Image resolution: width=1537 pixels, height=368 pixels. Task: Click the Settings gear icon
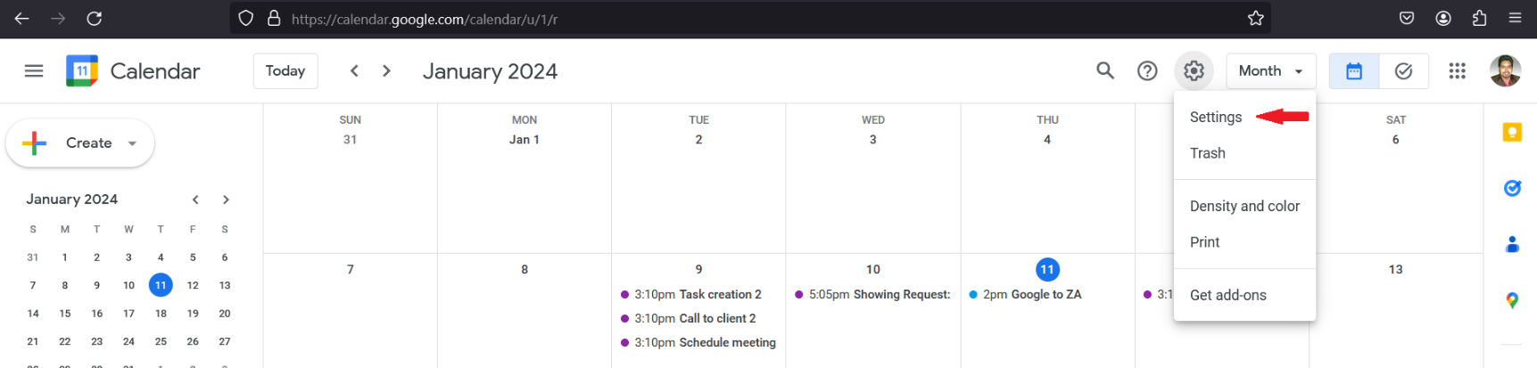pos(1194,71)
